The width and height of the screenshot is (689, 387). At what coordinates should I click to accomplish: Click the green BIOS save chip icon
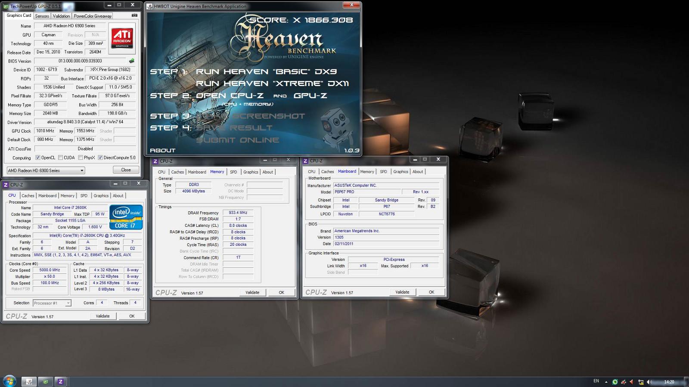point(132,61)
